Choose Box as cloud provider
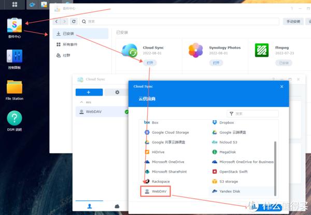Viewport: 311px width, 215px height. pyautogui.click(x=151, y=122)
